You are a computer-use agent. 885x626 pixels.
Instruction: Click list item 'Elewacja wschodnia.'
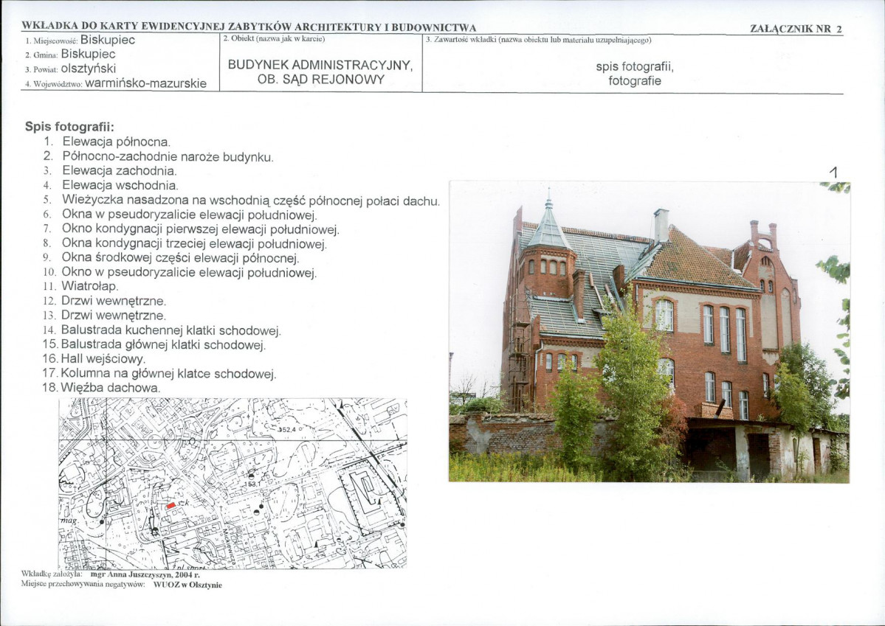[120, 186]
